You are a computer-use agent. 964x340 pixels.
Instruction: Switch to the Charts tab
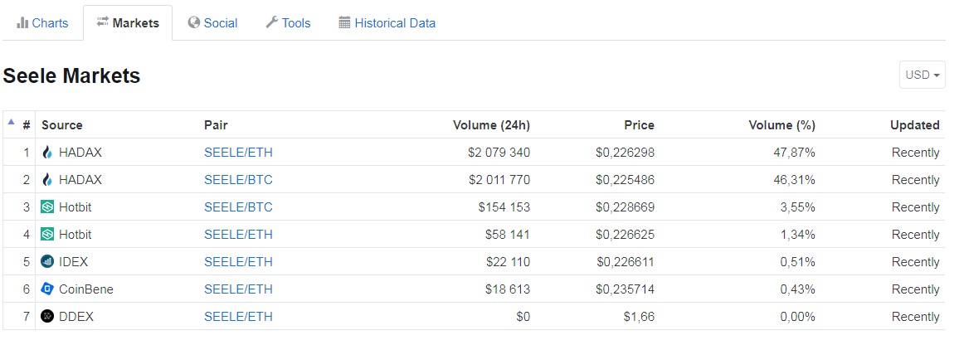pyautogui.click(x=42, y=23)
